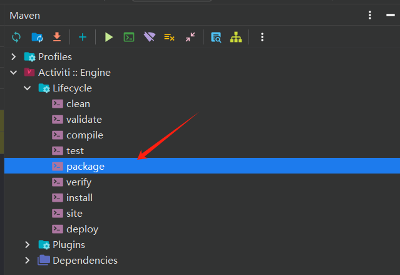The width and height of the screenshot is (400, 275).
Task: Open Maven panel options menu in header
Action: [x=370, y=15]
